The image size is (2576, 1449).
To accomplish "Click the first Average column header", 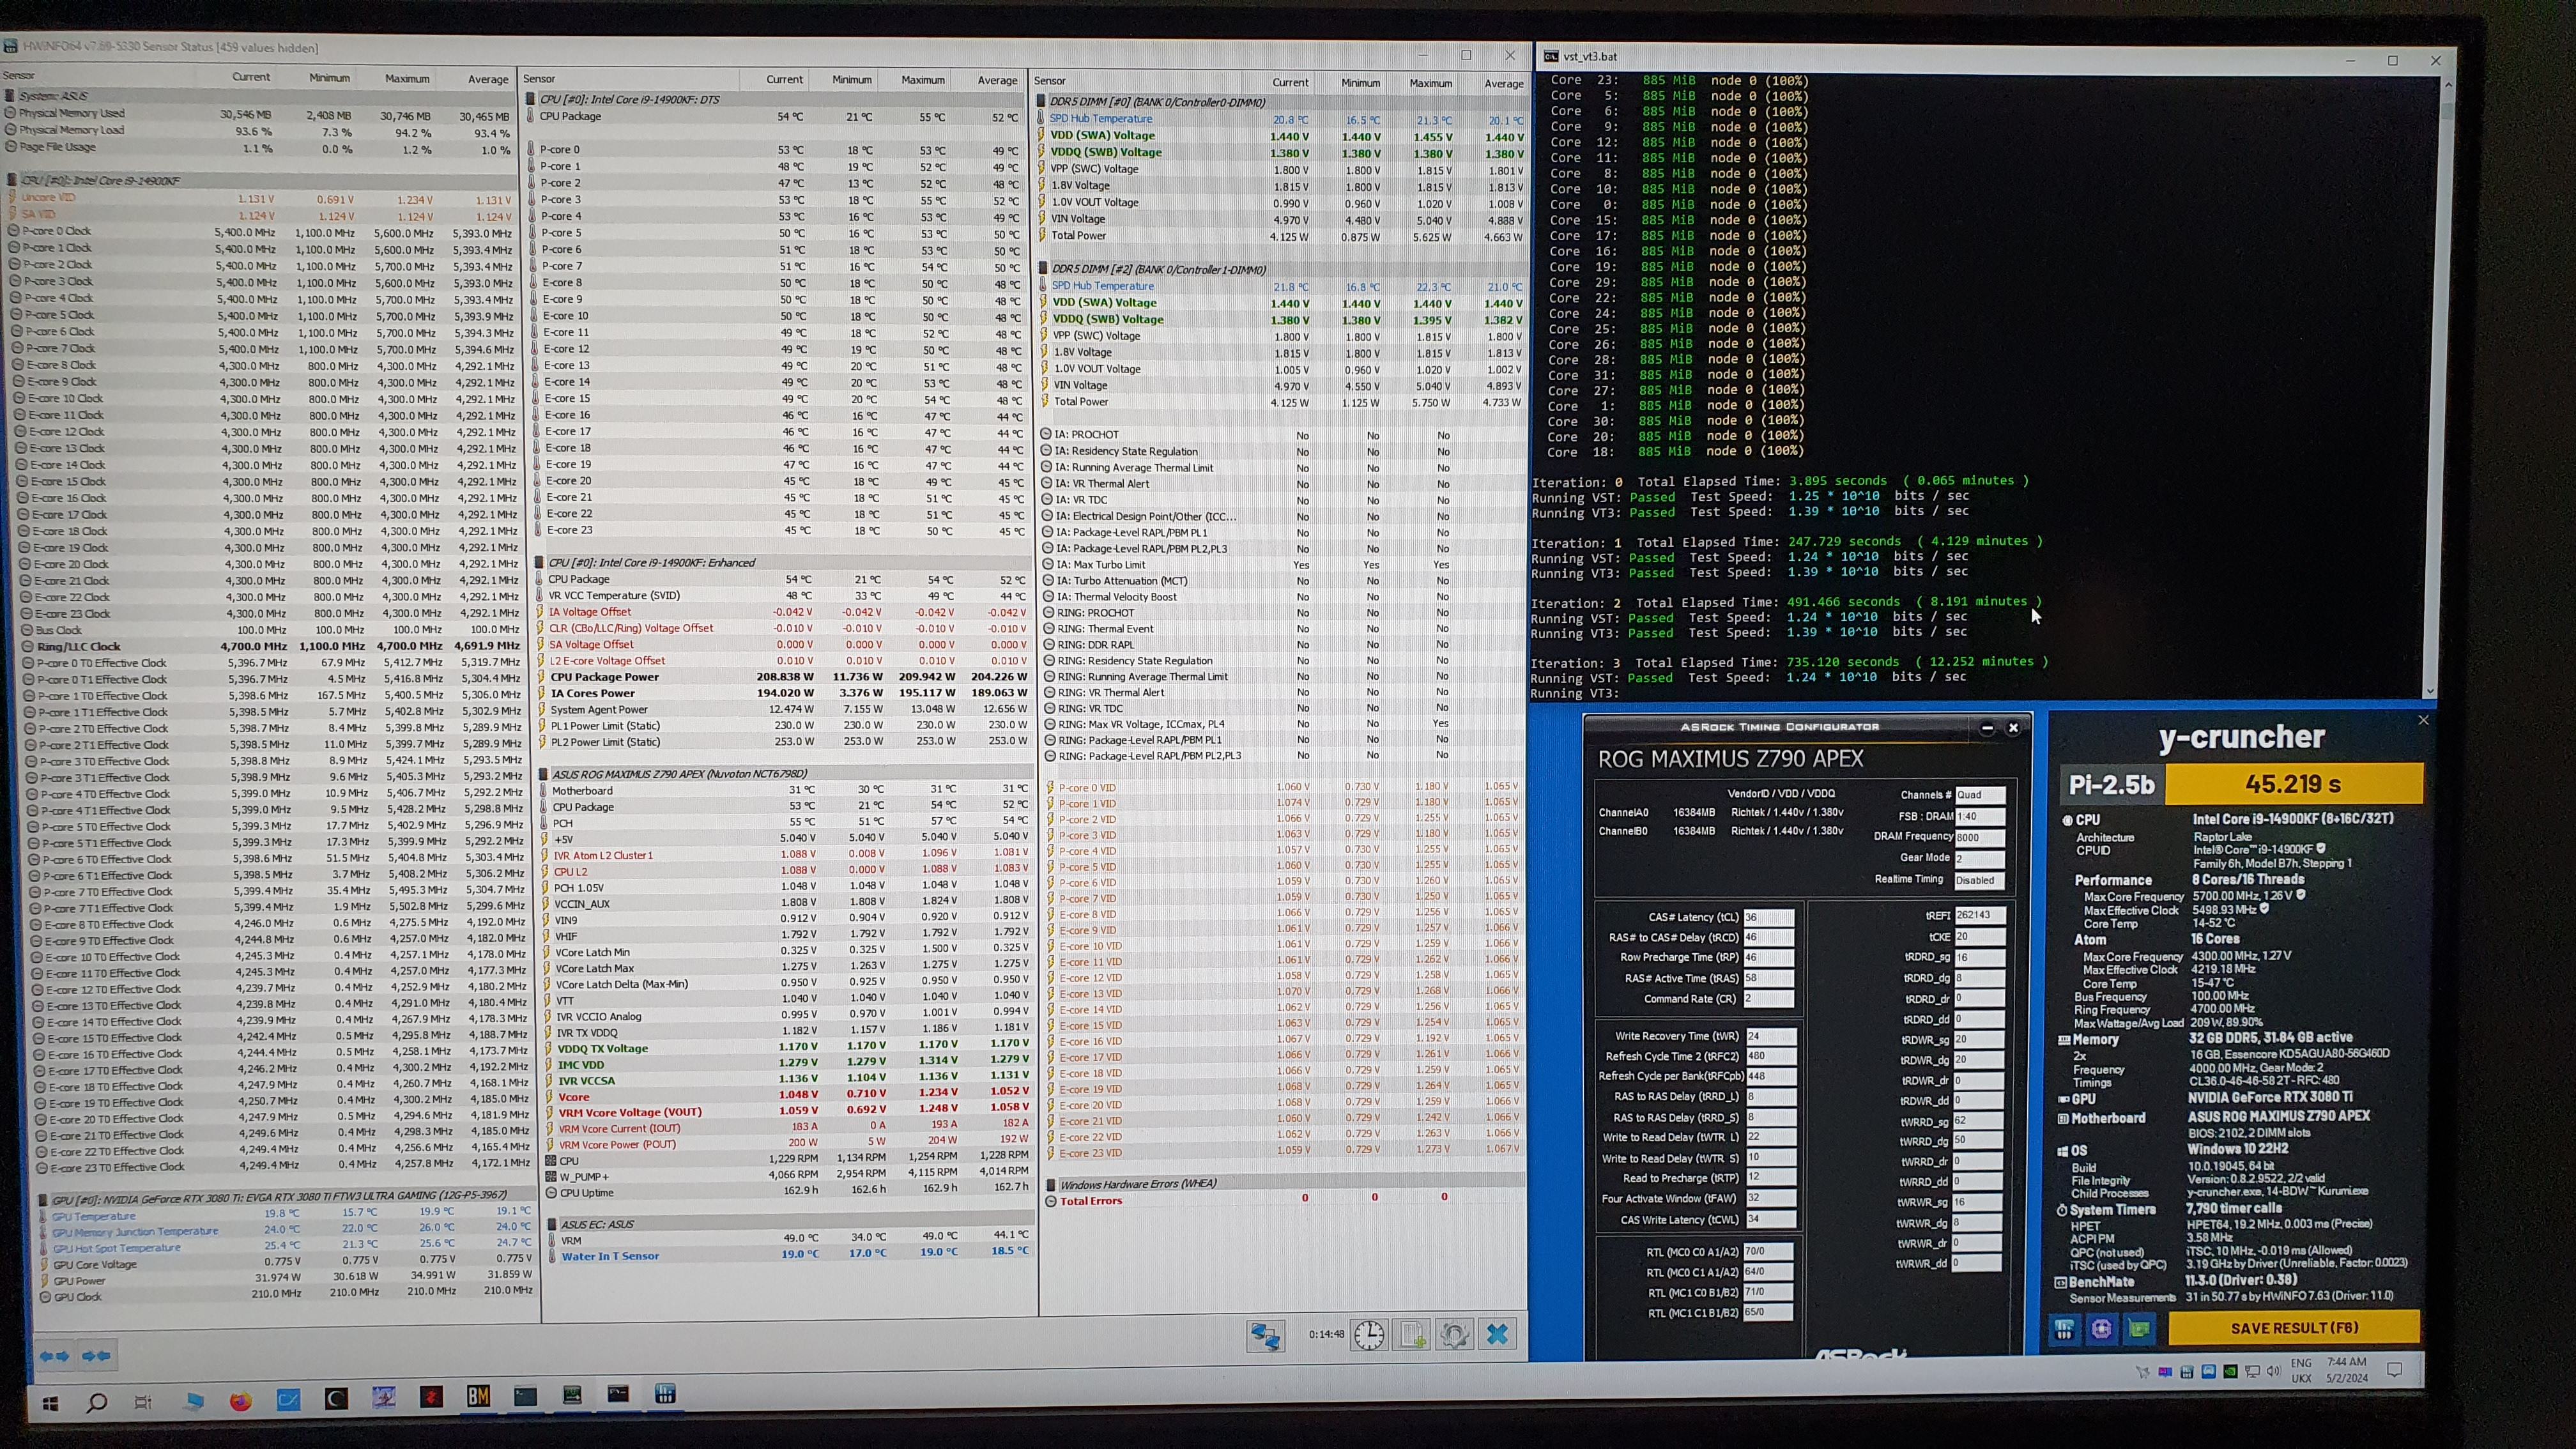I will click(489, 80).
